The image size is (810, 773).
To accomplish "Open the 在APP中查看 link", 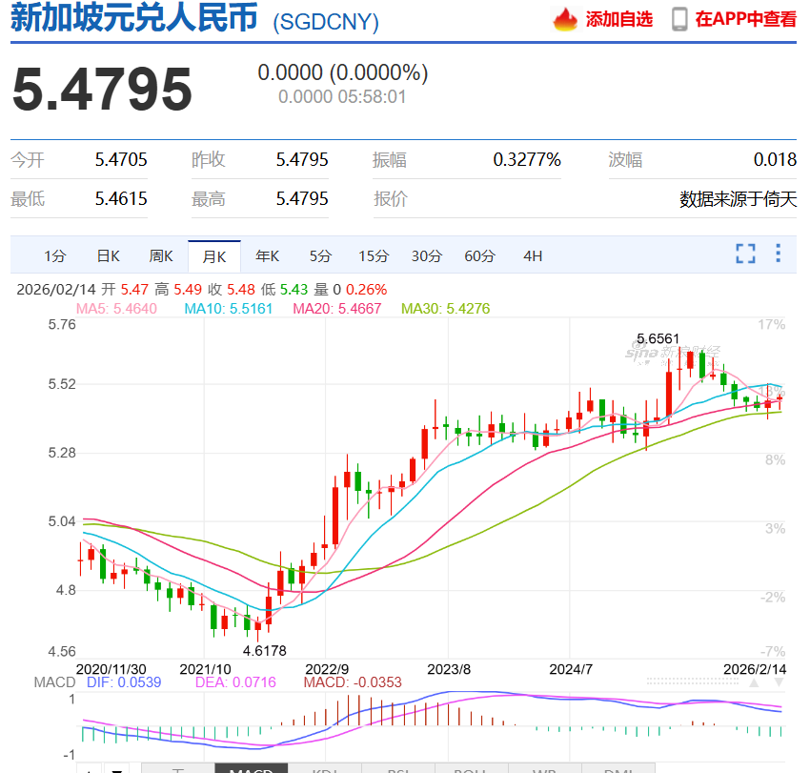I will point(745,19).
